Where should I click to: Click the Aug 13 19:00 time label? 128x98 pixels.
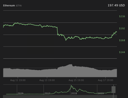47,80
